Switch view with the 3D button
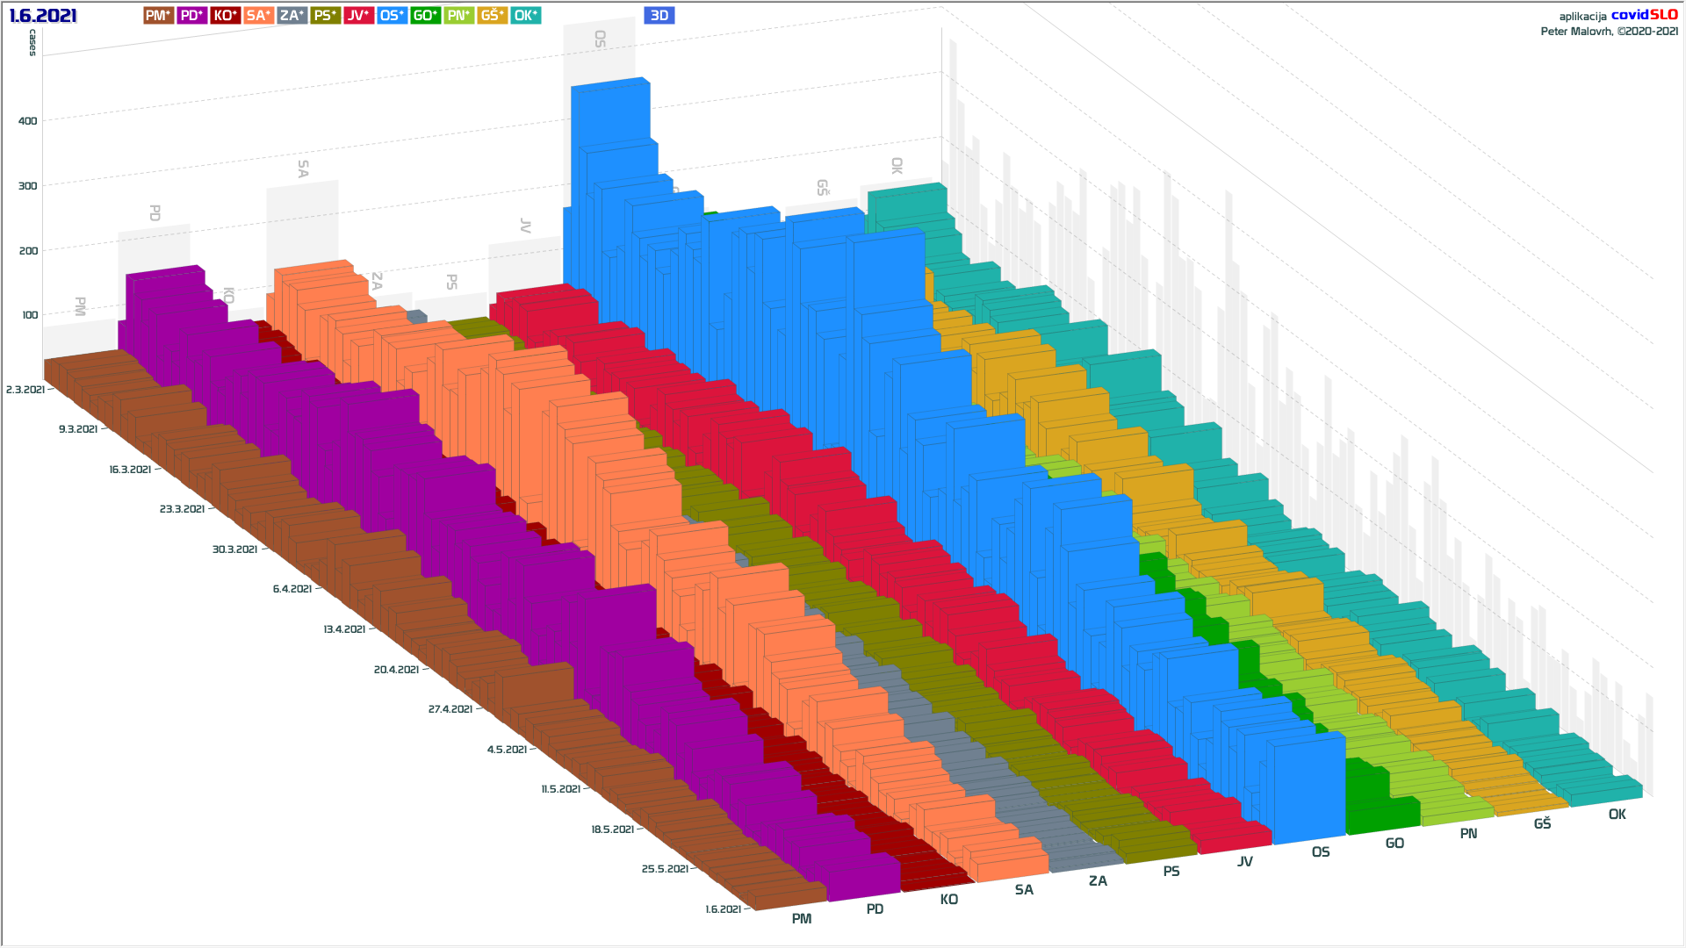This screenshot has width=1686, height=948. (x=659, y=15)
